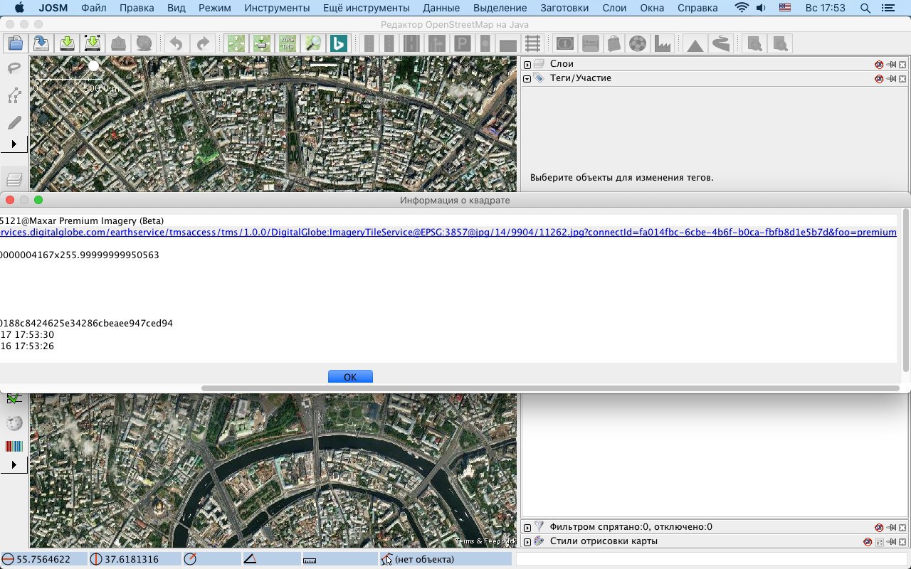Open the Заготовки menu
The image size is (911, 569).
[x=564, y=8]
